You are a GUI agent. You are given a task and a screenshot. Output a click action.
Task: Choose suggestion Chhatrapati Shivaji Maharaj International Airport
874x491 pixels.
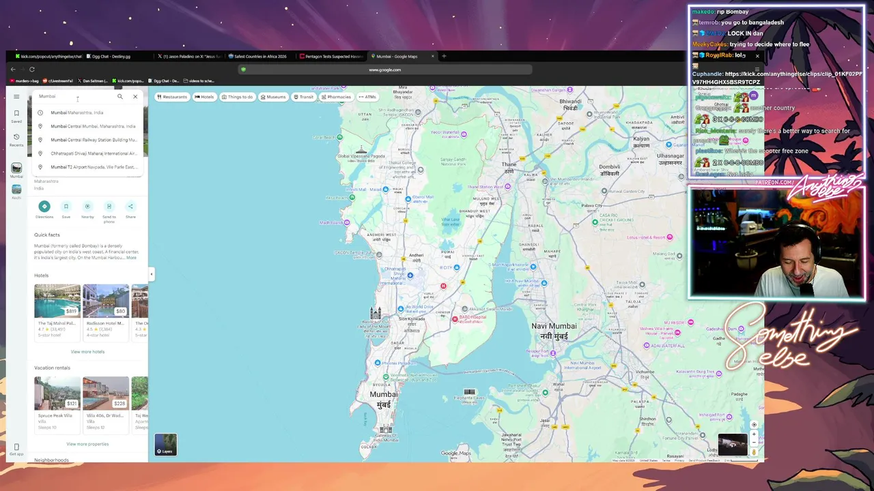tap(88, 153)
